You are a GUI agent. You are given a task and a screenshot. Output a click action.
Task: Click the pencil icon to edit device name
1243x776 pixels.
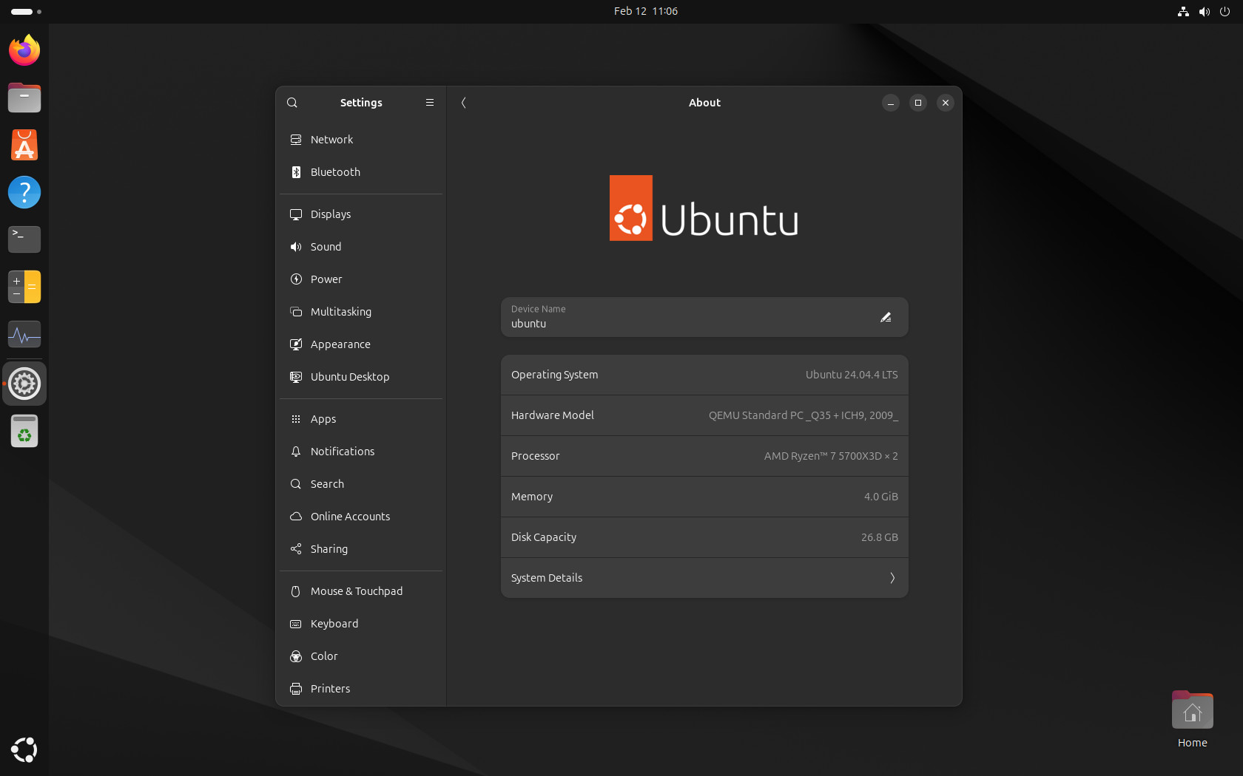point(886,317)
